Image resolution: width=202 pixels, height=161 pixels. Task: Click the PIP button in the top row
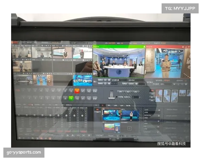tap(95, 91)
